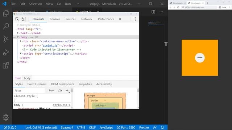Screen dimensions: 232x130
Task: Open DOM Breakpoints subtab
Action: click(x=62, y=84)
